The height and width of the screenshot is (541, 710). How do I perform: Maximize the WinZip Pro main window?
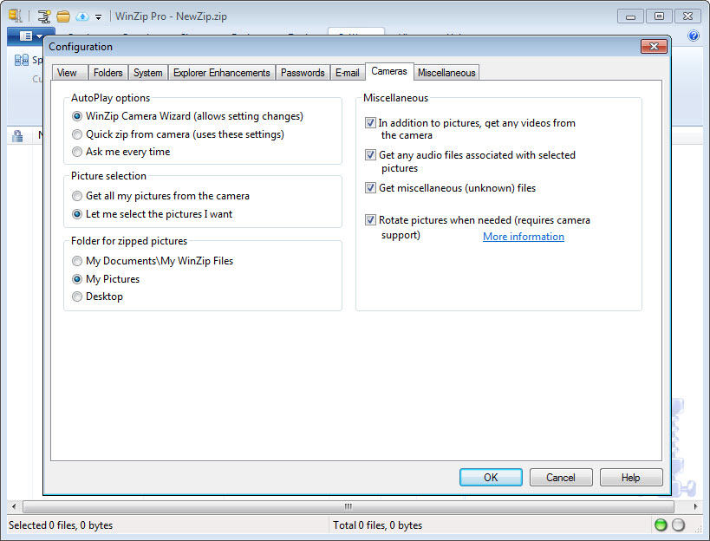(x=659, y=16)
